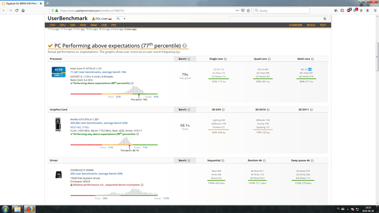This screenshot has height=213, width=379.
Task: Bookmark this page with the star icon
Action: click(248, 10)
